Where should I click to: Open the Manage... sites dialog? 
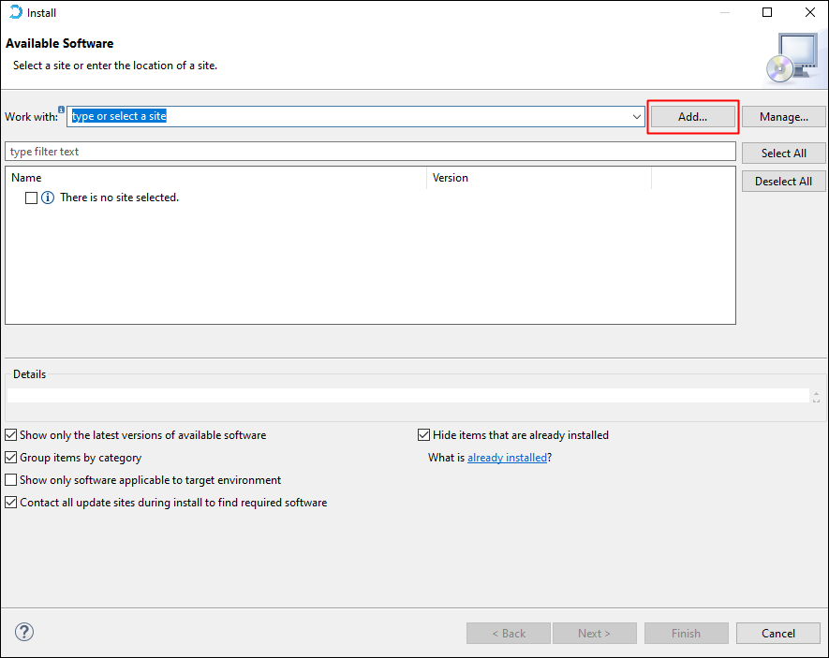784,117
